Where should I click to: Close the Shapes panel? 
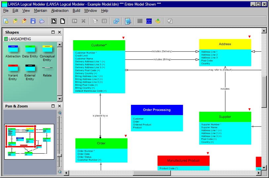coord(59,32)
